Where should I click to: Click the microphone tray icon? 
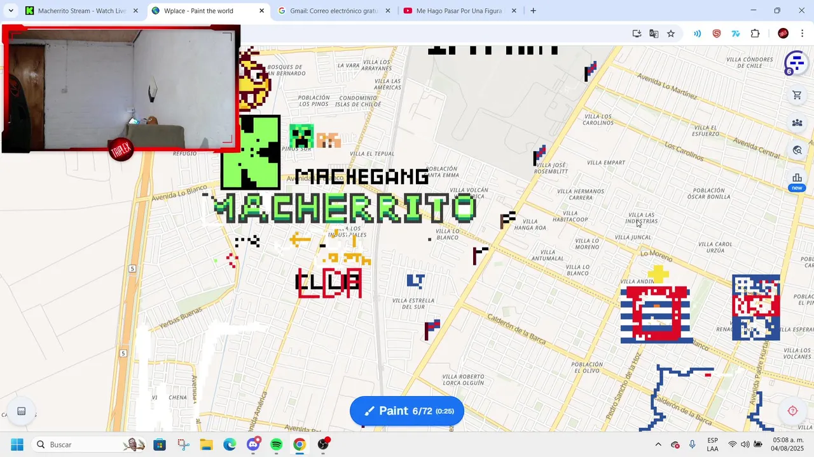coord(692,444)
